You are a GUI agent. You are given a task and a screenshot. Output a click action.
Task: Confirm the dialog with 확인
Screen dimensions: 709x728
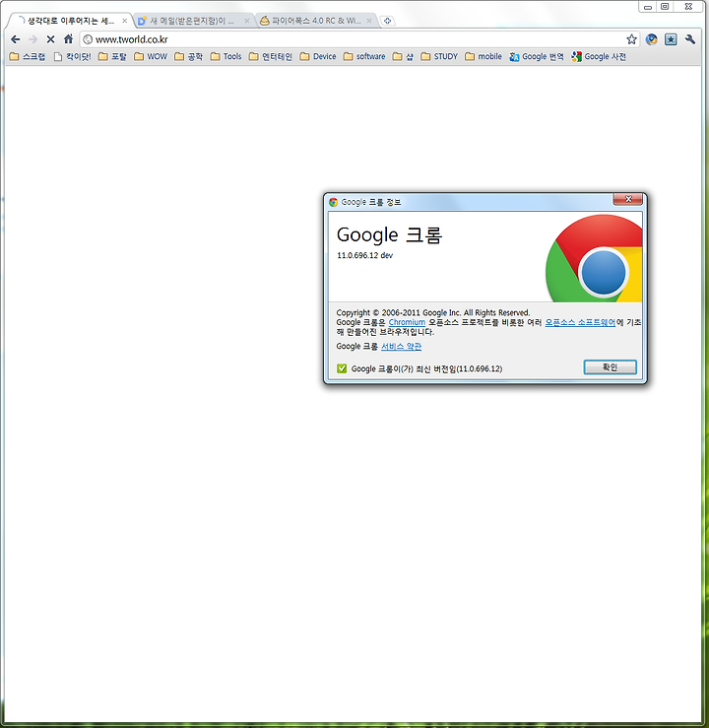pyautogui.click(x=610, y=367)
